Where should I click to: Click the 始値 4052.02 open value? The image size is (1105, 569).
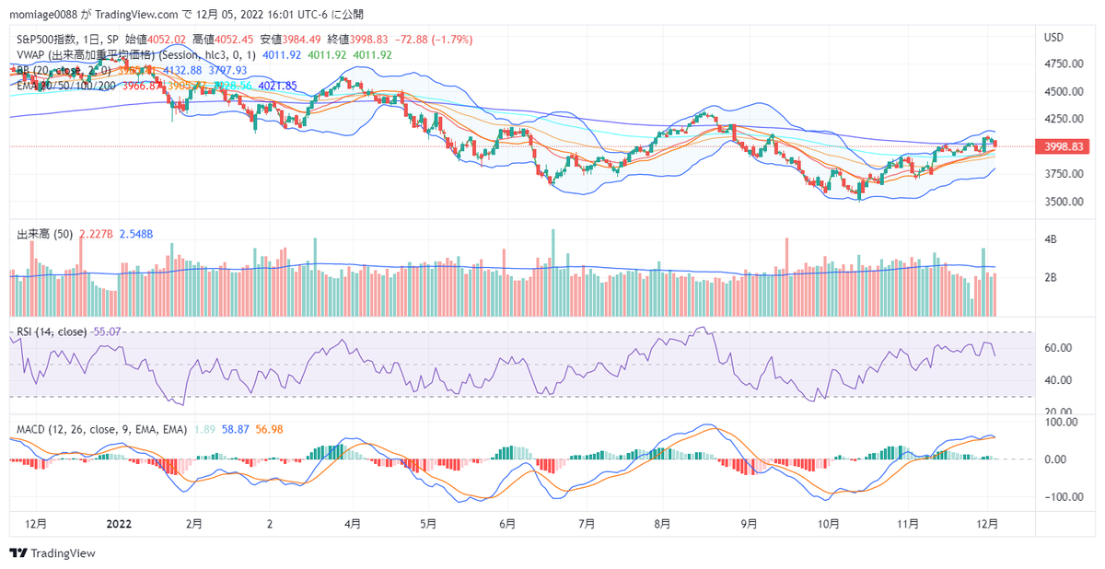point(156,40)
